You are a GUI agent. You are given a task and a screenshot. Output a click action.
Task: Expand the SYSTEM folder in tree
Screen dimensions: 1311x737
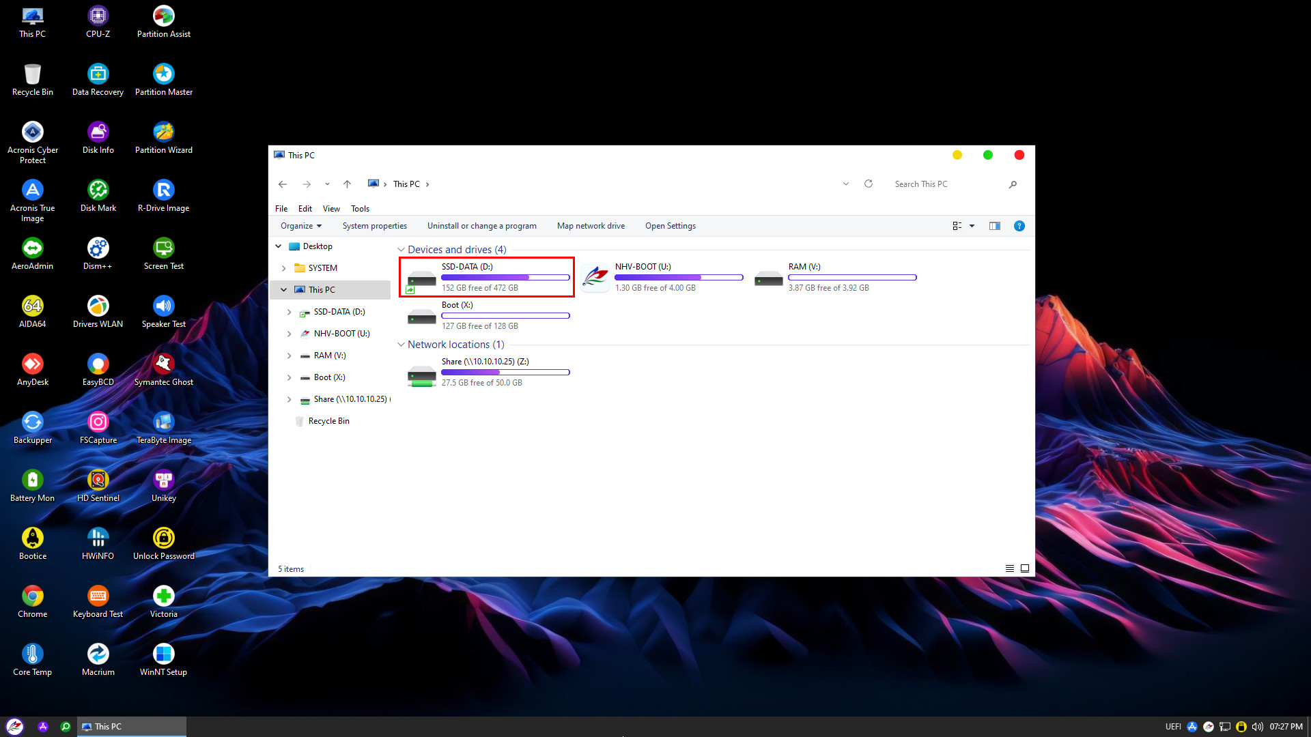[284, 268]
